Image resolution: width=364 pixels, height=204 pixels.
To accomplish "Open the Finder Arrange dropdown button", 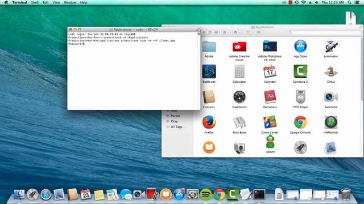I will (x=226, y=32).
